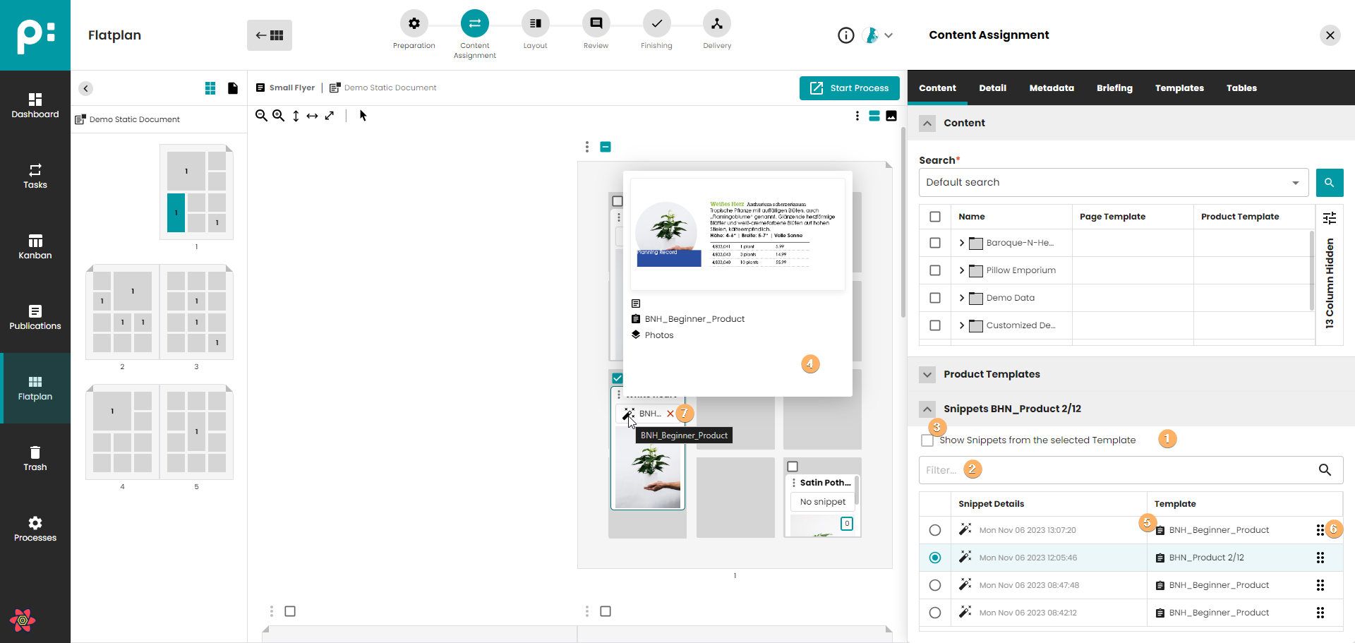Click the Start Process button

point(849,88)
